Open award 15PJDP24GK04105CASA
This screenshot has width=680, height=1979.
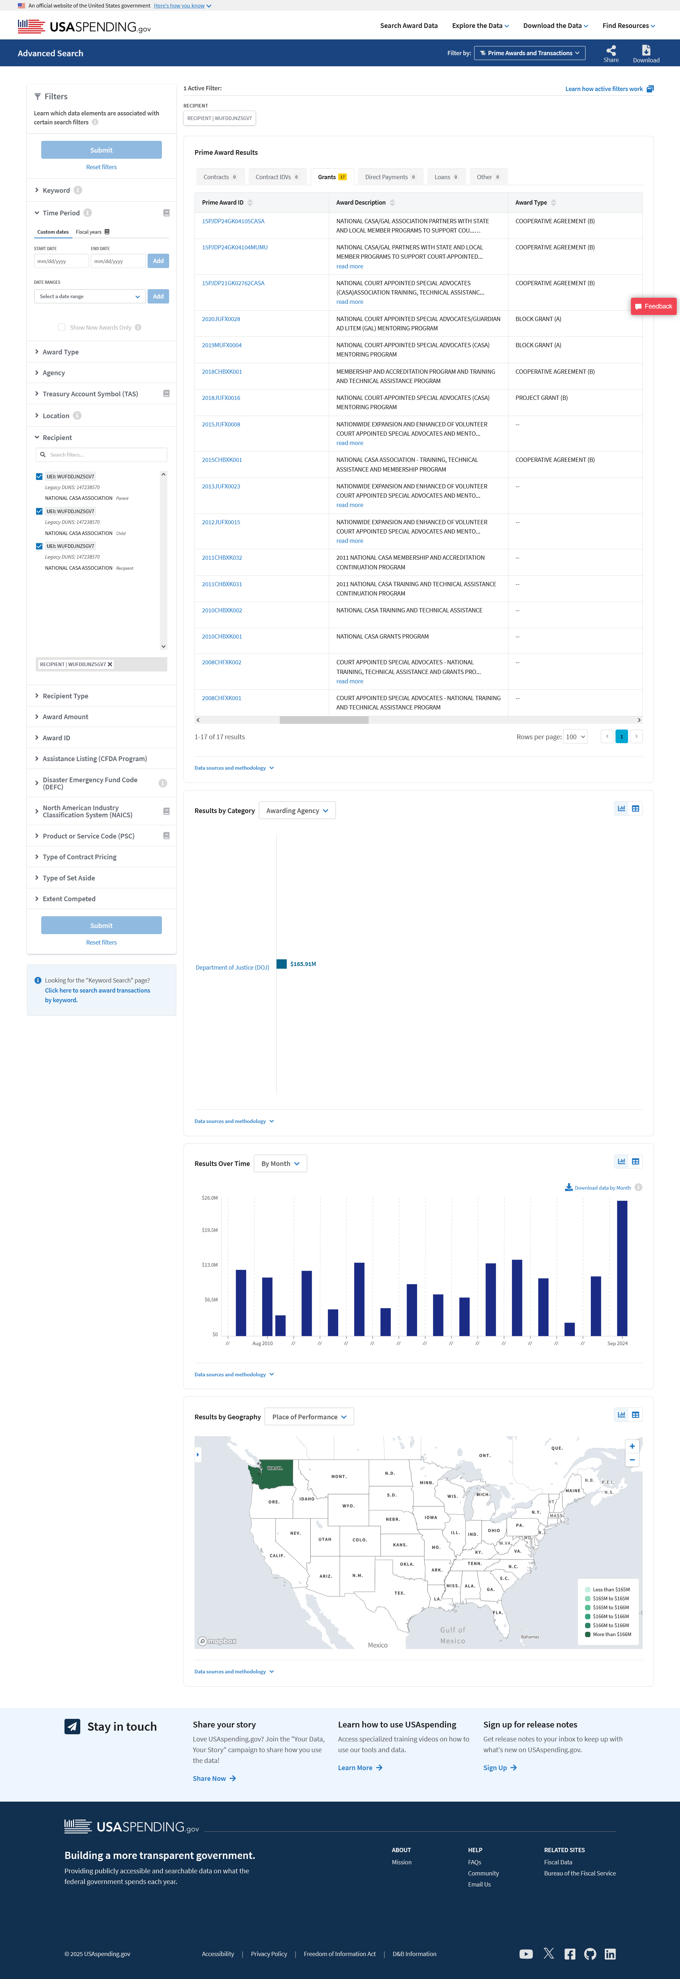[234, 221]
